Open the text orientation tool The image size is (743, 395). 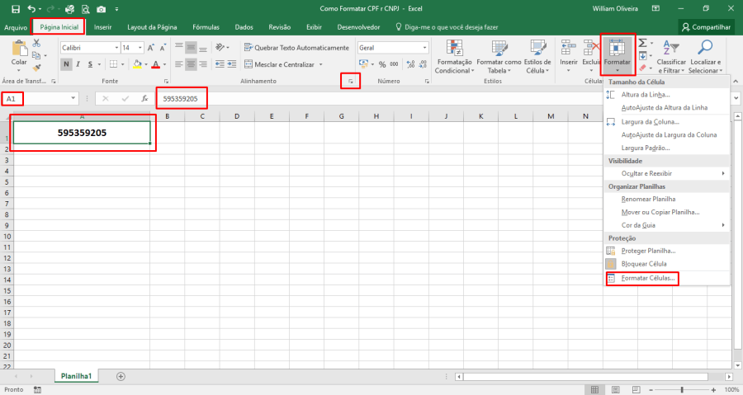(221, 47)
